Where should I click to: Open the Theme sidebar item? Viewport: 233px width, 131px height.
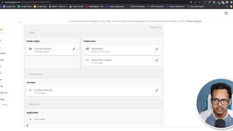pos(1,79)
